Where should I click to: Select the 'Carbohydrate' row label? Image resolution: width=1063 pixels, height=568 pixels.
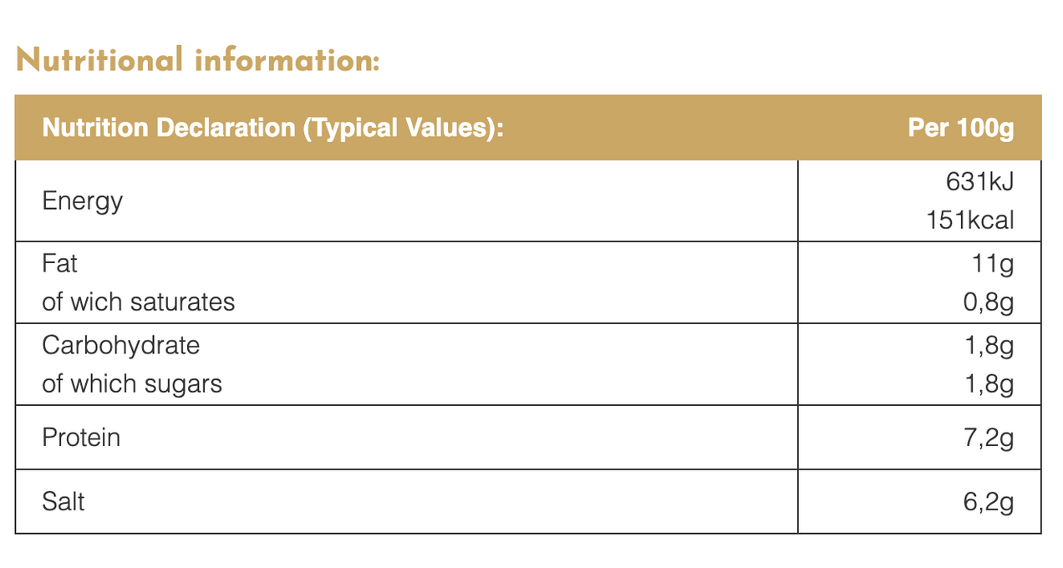[x=120, y=345]
